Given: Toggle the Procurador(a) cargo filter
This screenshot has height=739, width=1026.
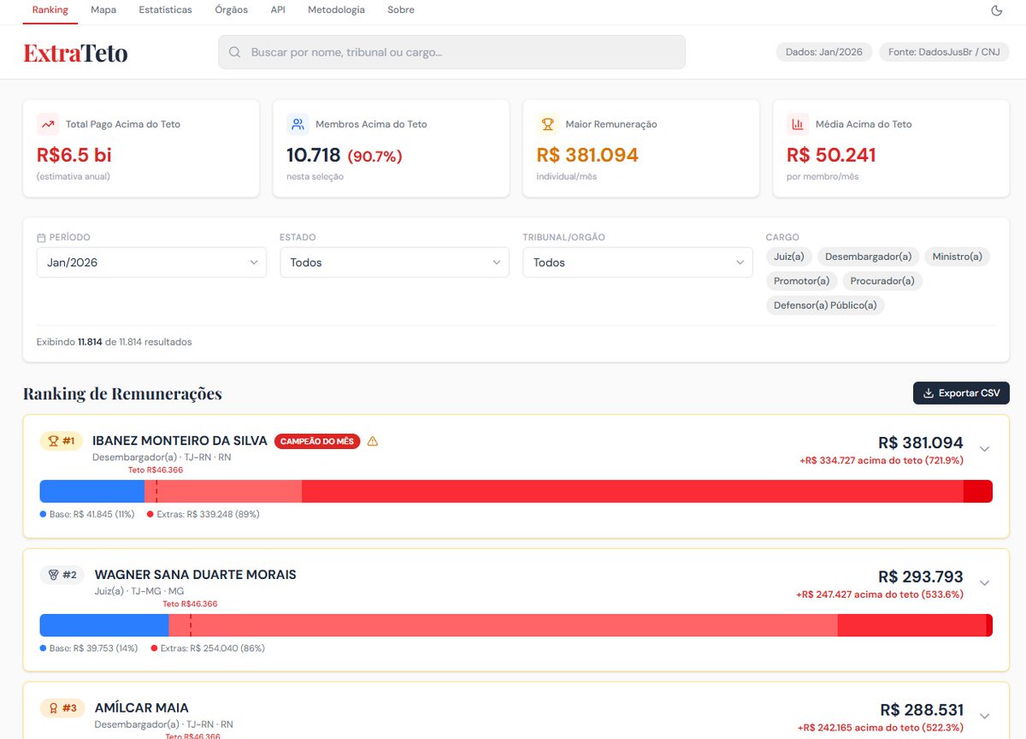Looking at the screenshot, I should coord(882,281).
